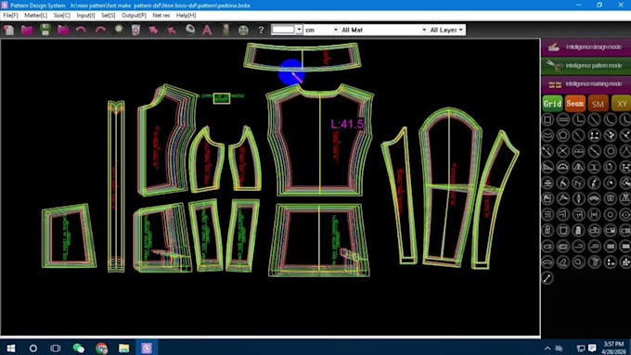The height and width of the screenshot is (355, 631).
Task: Open Chrome from the taskbar
Action: point(101,348)
